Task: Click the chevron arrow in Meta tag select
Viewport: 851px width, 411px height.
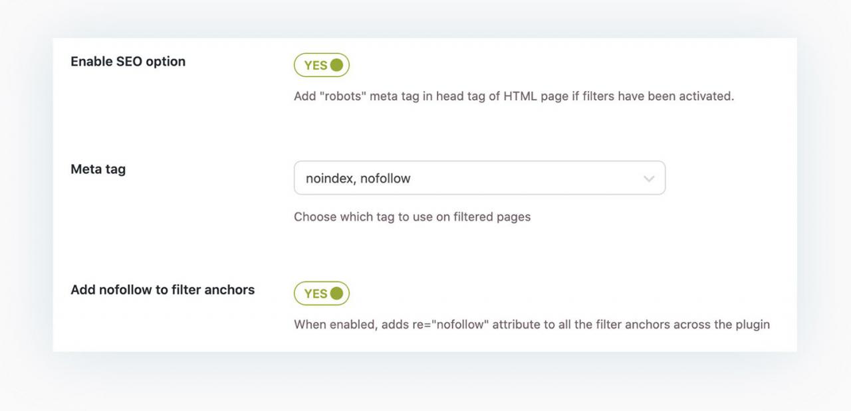Action: [x=649, y=179]
